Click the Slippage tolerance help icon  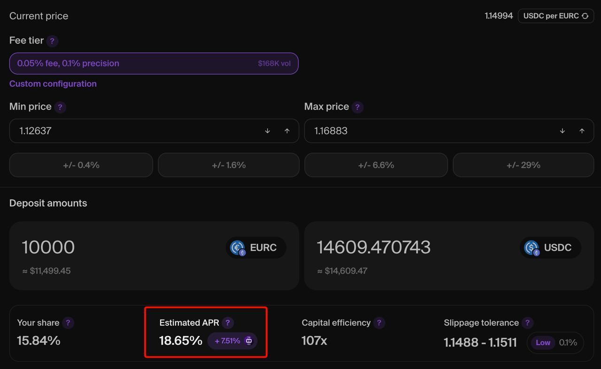[527, 323]
